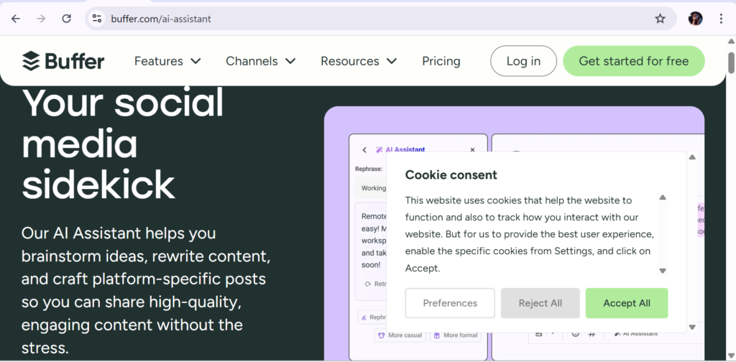The height and width of the screenshot is (362, 736).
Task: Open the Chrome three-dot menu
Action: pos(721,19)
